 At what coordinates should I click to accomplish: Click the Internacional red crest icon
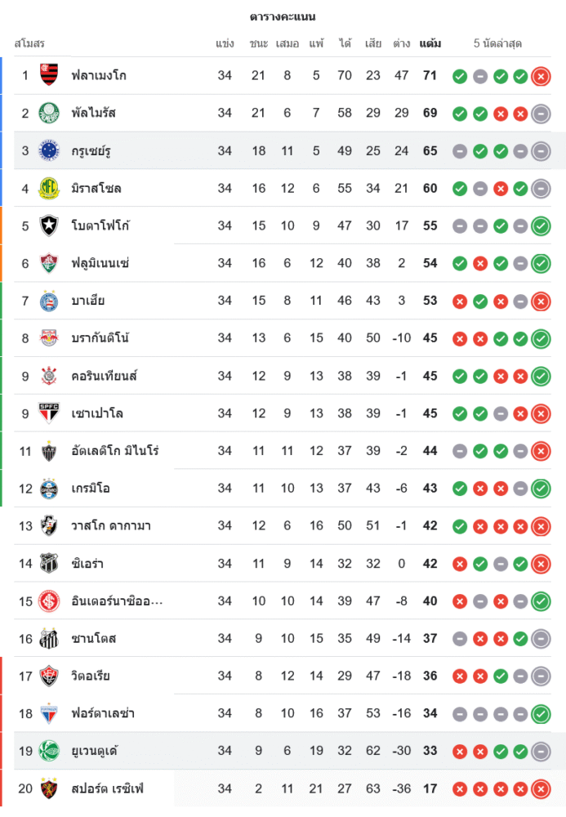coord(49,601)
